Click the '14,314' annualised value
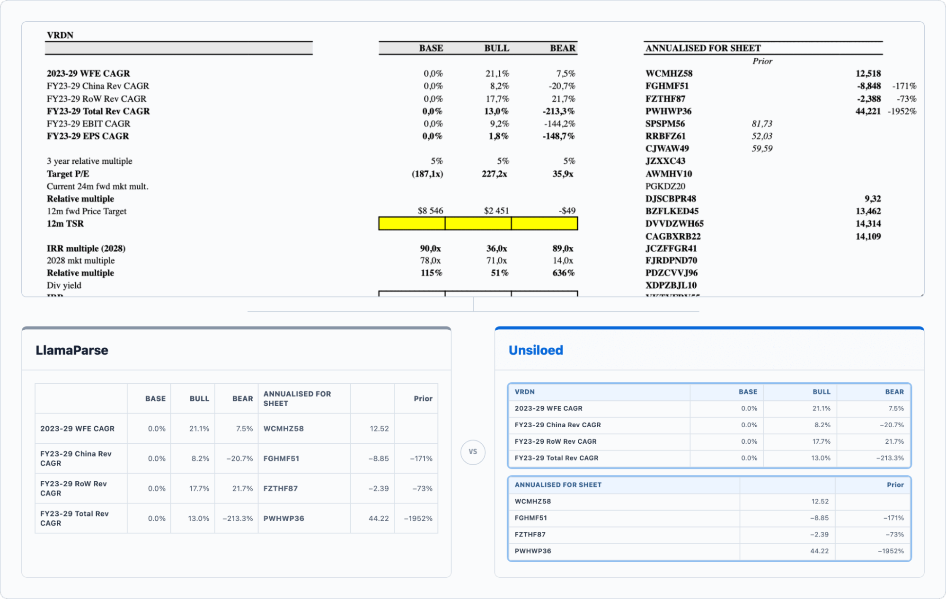The width and height of the screenshot is (946, 599). [x=868, y=223]
